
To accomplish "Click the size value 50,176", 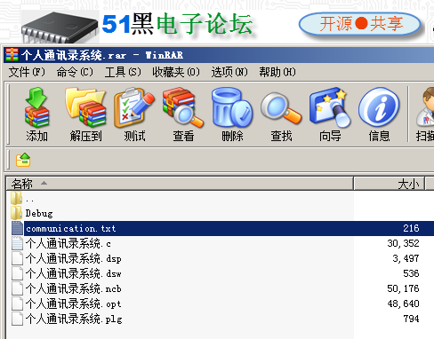I will [403, 288].
